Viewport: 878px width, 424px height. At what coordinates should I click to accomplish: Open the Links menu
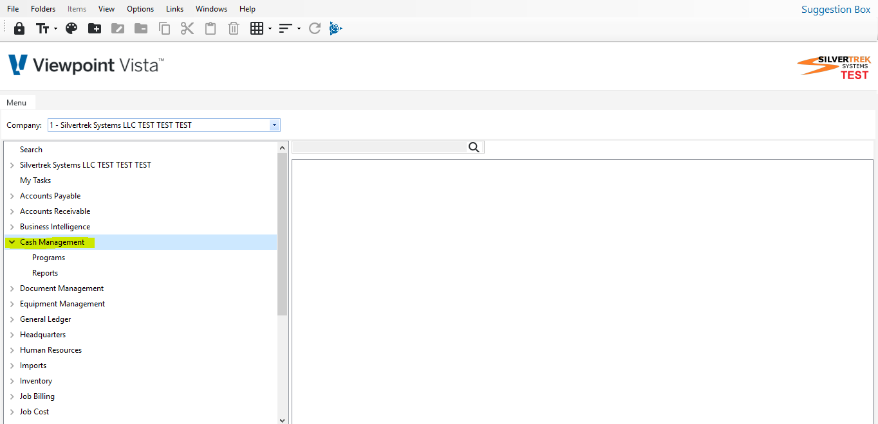click(174, 9)
